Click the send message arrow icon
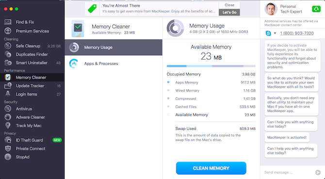Viewport: 325px width, 179px height. (318, 172)
